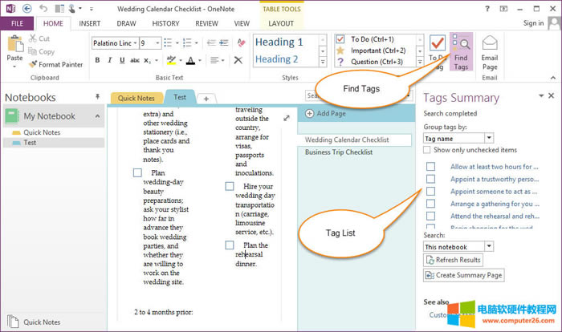Click the Find Tags button
The width and height of the screenshot is (562, 332).
(461, 53)
